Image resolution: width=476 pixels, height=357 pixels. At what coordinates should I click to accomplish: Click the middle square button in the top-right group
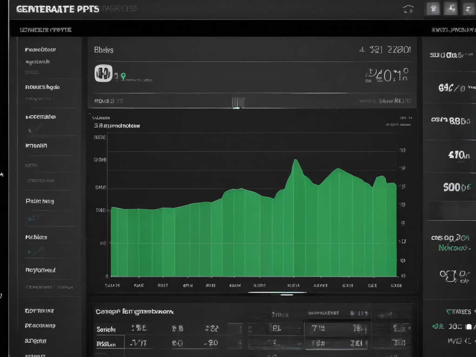coord(451,8)
